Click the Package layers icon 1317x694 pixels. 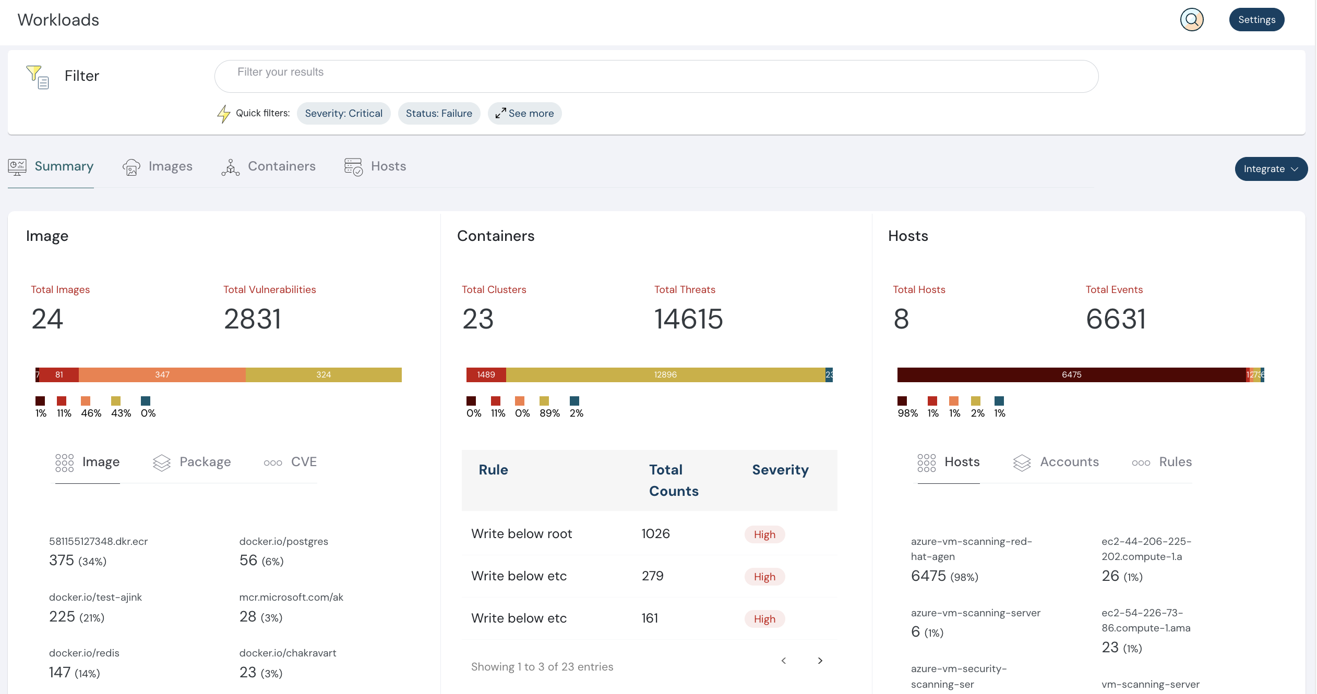tap(162, 462)
